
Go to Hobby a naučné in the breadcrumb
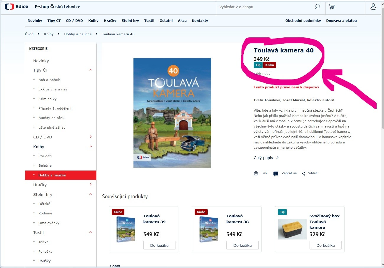[78, 34]
